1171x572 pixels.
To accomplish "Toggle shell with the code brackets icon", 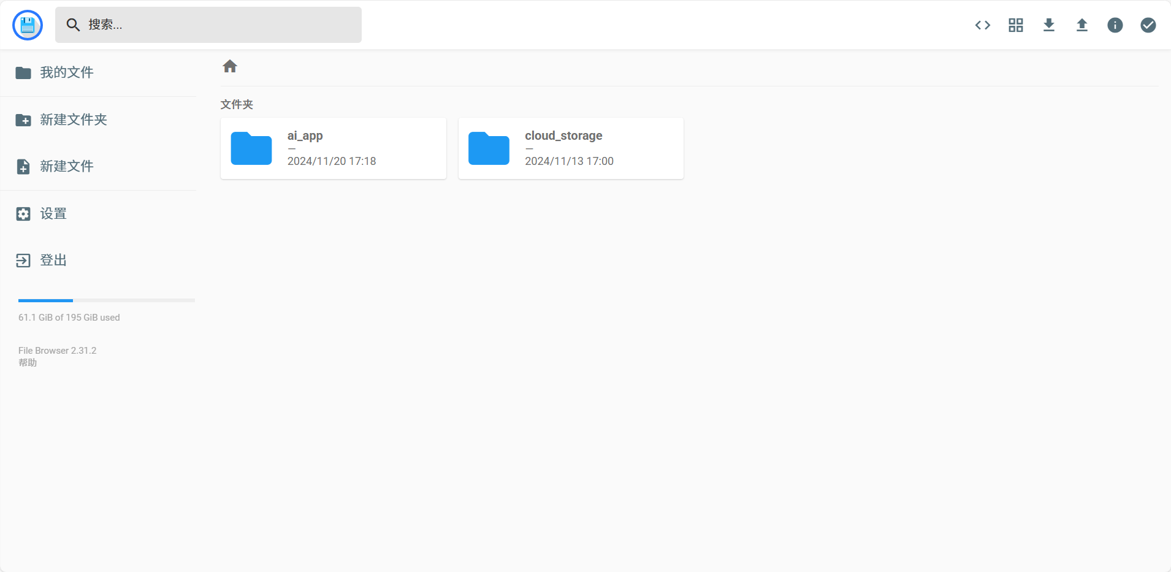I will [983, 25].
